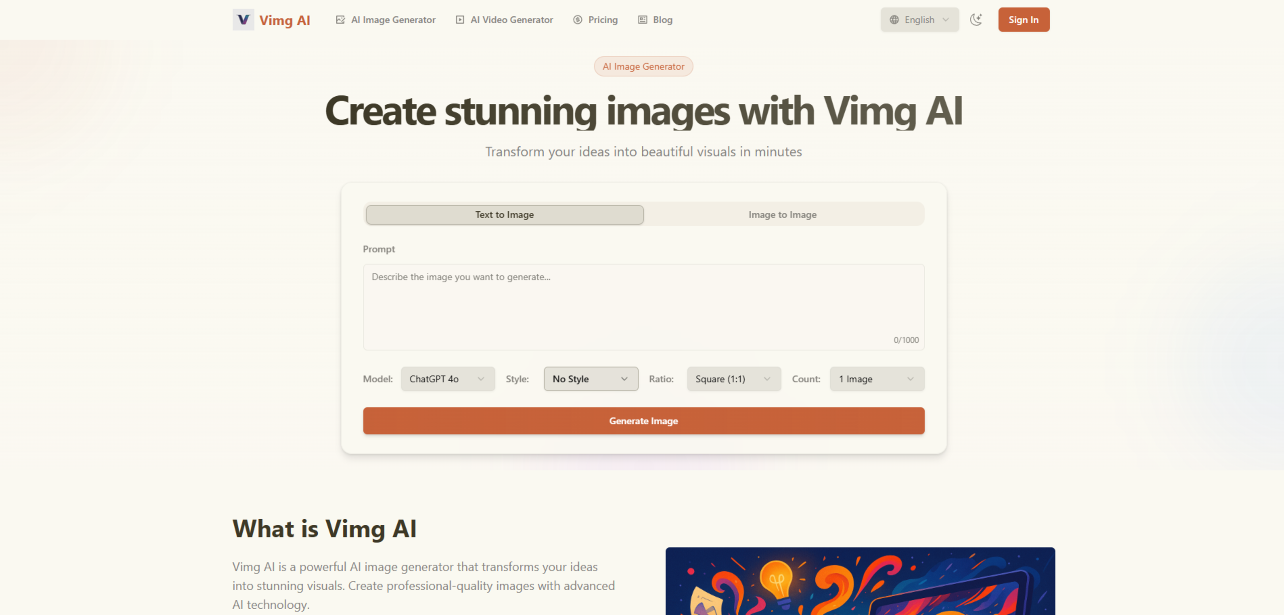The image size is (1284, 615).
Task: Open the ChatGPT 4o model dropdown
Action: [447, 379]
